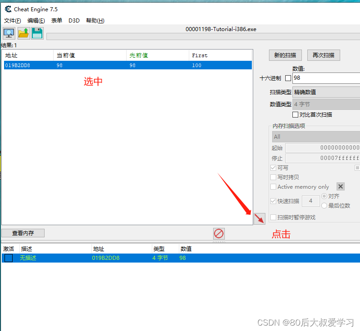Click the 查看内存 button
Image resolution: width=360 pixels, height=331 pixels.
pos(23,233)
